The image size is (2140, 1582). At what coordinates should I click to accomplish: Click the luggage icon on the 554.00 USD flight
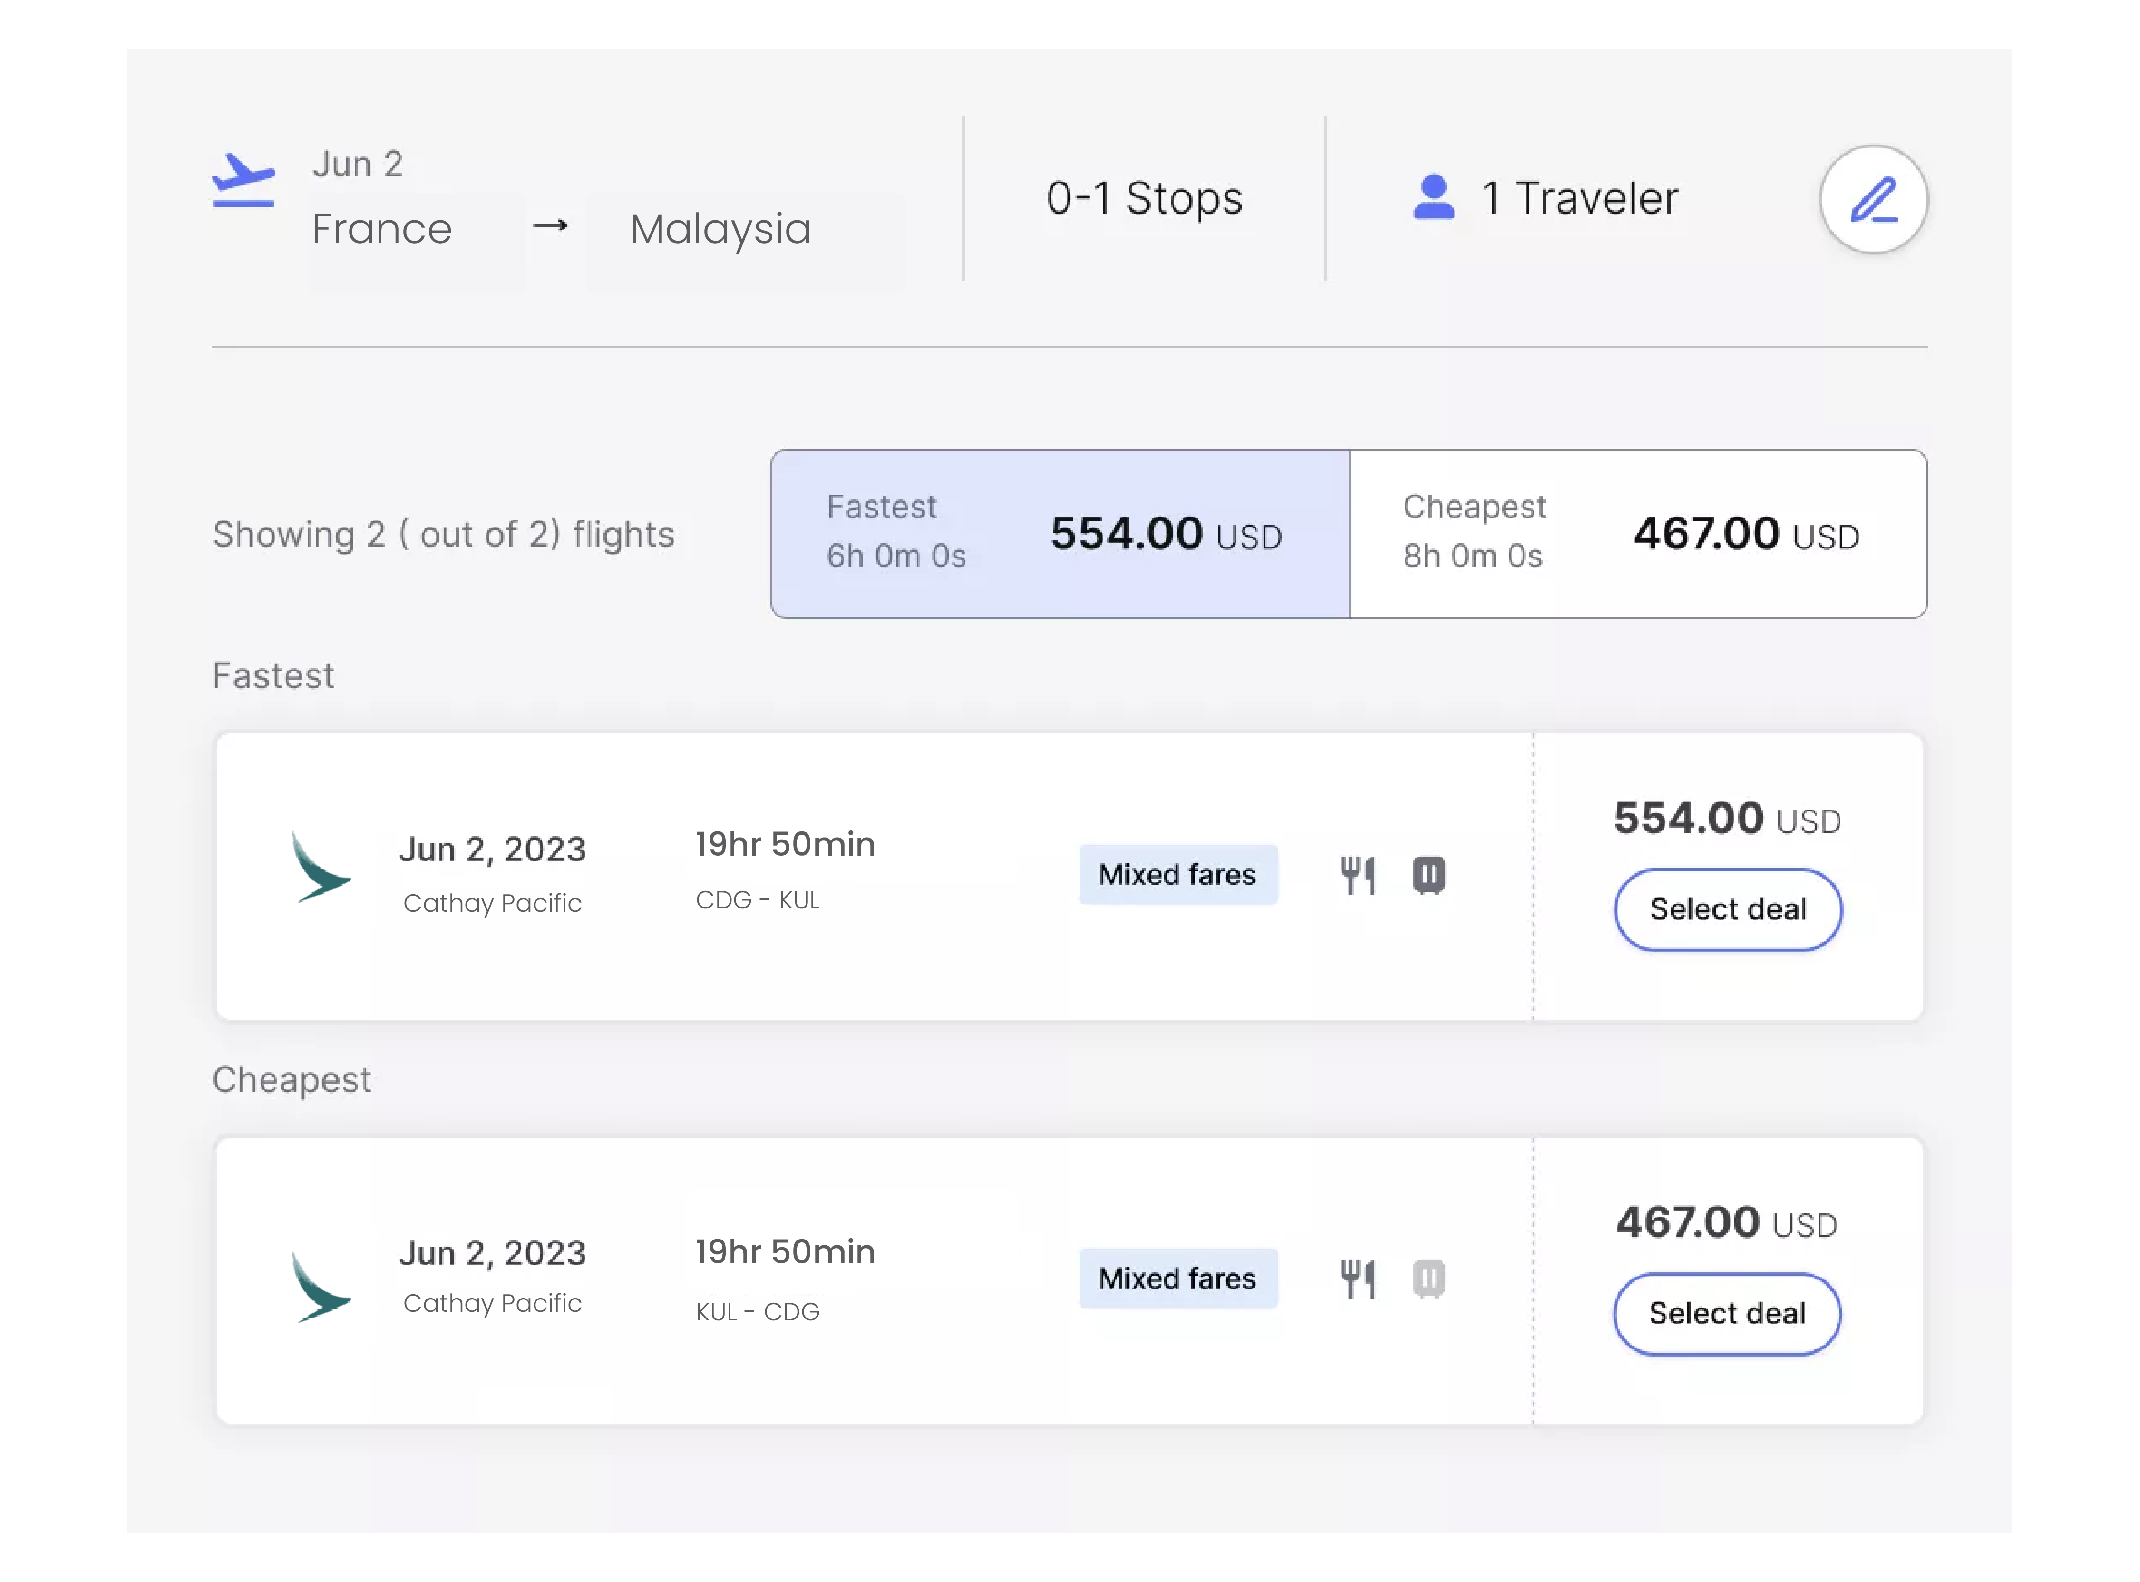point(1429,875)
